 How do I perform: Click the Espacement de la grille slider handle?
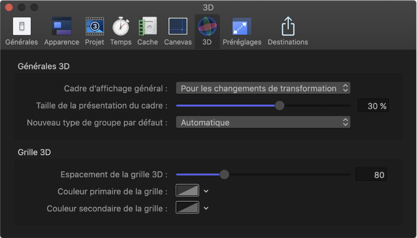[224, 174]
